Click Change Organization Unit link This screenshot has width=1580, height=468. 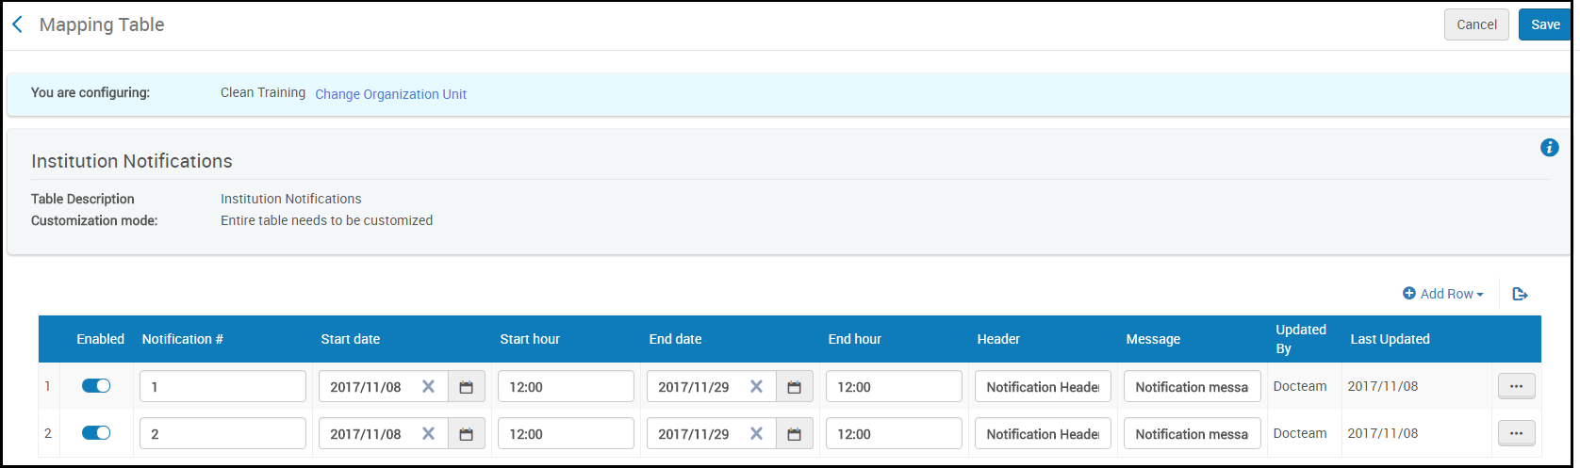[390, 94]
